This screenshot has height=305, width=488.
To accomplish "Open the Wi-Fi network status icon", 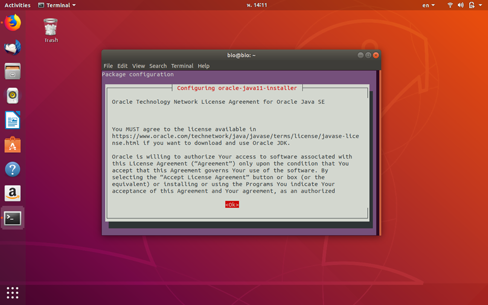I will point(450,5).
